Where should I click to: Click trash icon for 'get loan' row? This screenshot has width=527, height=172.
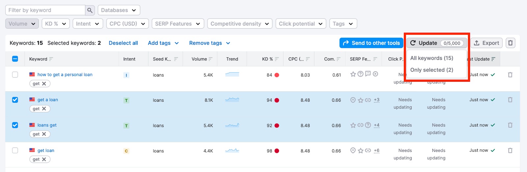(x=510, y=150)
